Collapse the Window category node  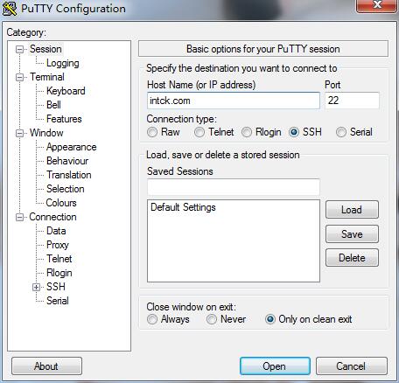click(x=19, y=133)
